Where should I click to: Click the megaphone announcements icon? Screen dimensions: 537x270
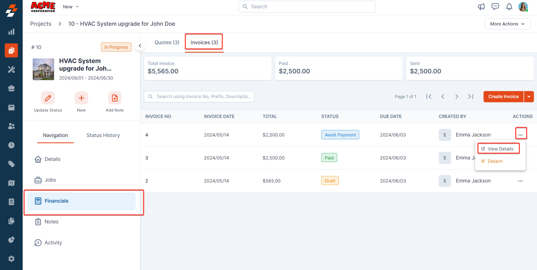pyautogui.click(x=481, y=7)
